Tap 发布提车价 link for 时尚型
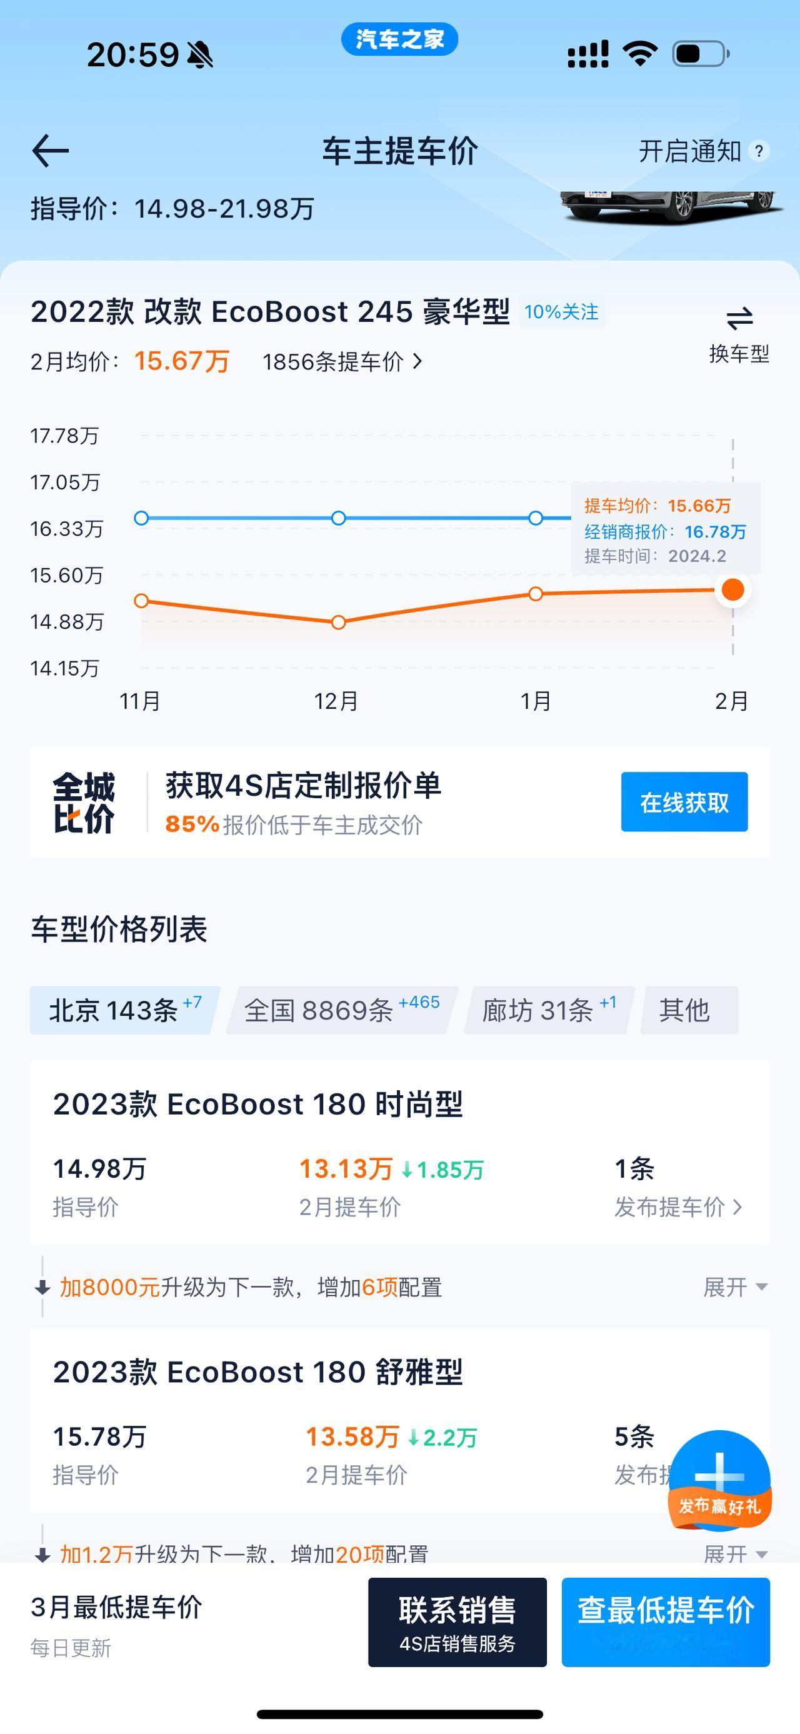 [x=678, y=1207]
